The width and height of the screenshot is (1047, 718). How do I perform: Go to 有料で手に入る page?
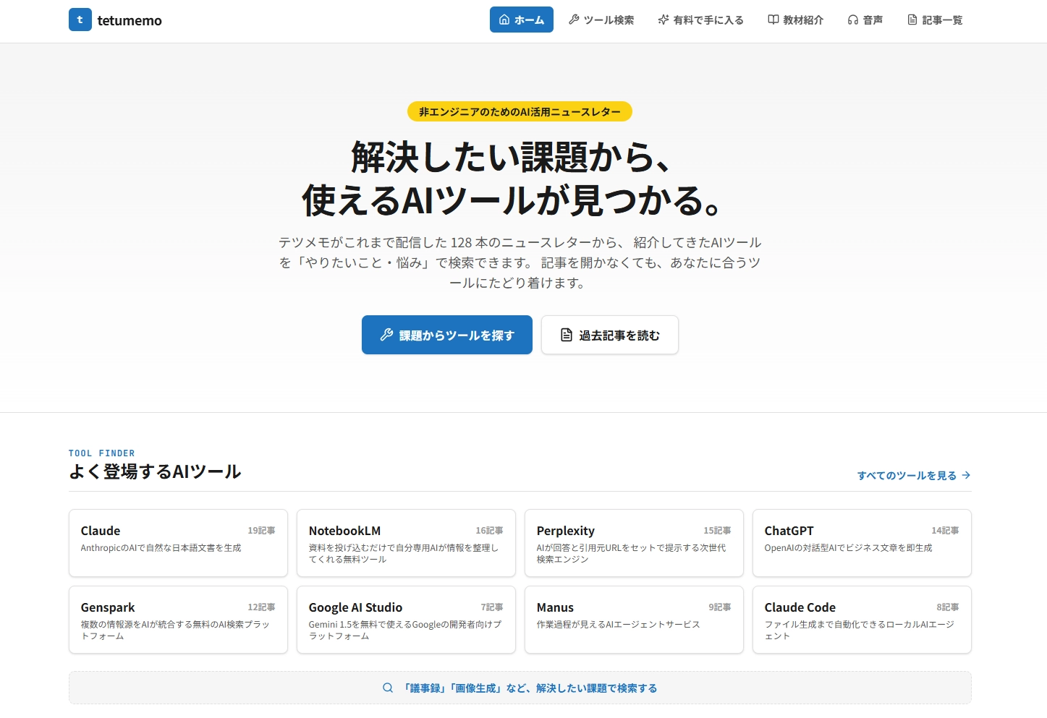point(700,20)
